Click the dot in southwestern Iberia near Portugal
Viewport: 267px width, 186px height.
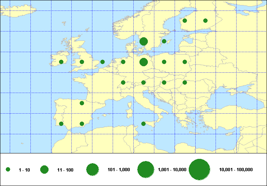click(x=61, y=124)
